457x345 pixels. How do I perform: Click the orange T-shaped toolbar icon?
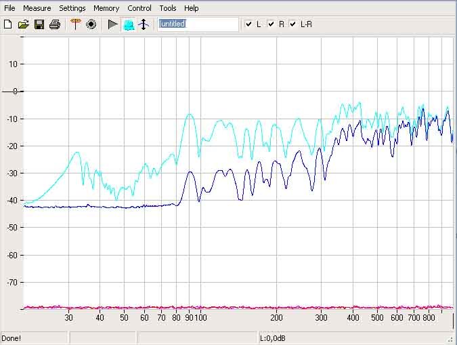(x=76, y=24)
